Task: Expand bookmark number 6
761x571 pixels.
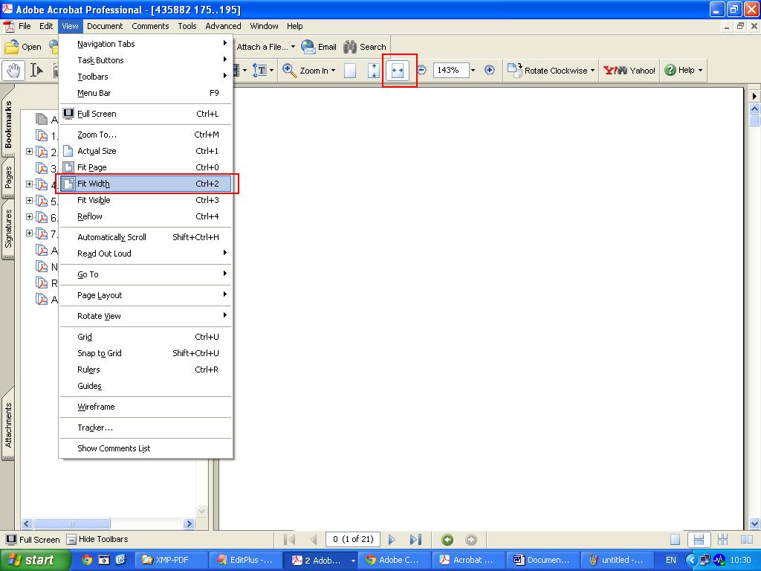Action: 29,217
